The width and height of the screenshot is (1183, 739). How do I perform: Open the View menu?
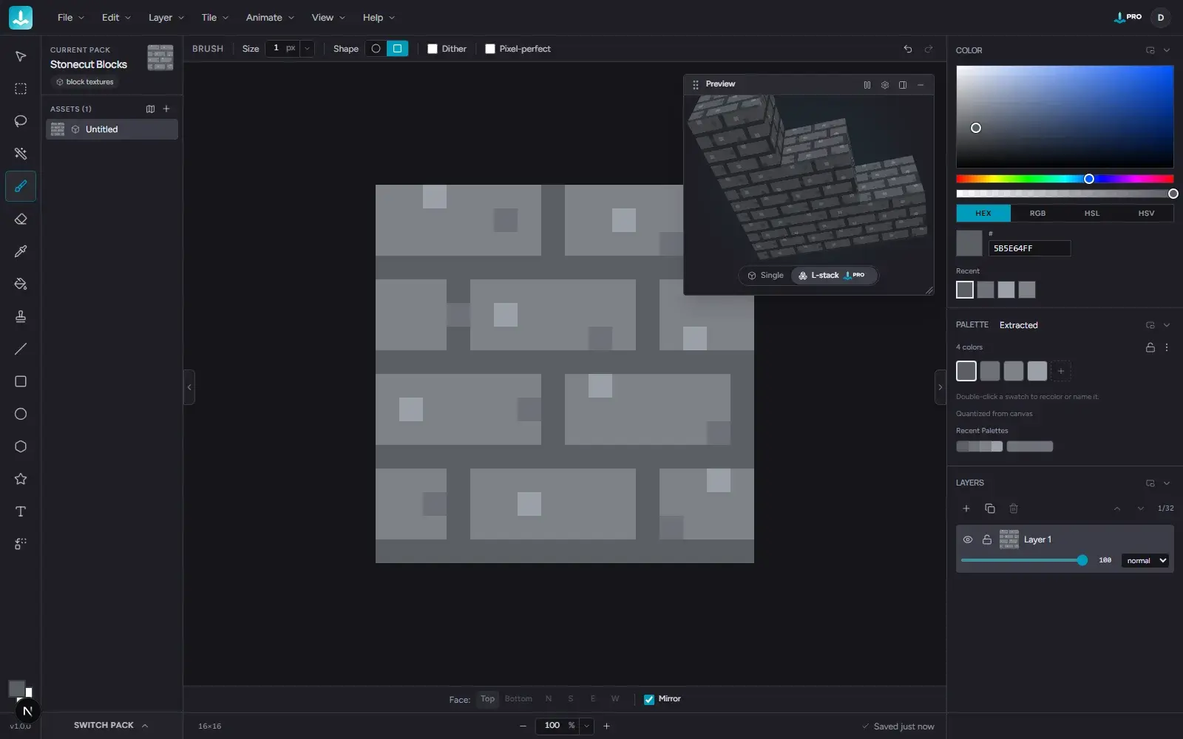tap(328, 18)
